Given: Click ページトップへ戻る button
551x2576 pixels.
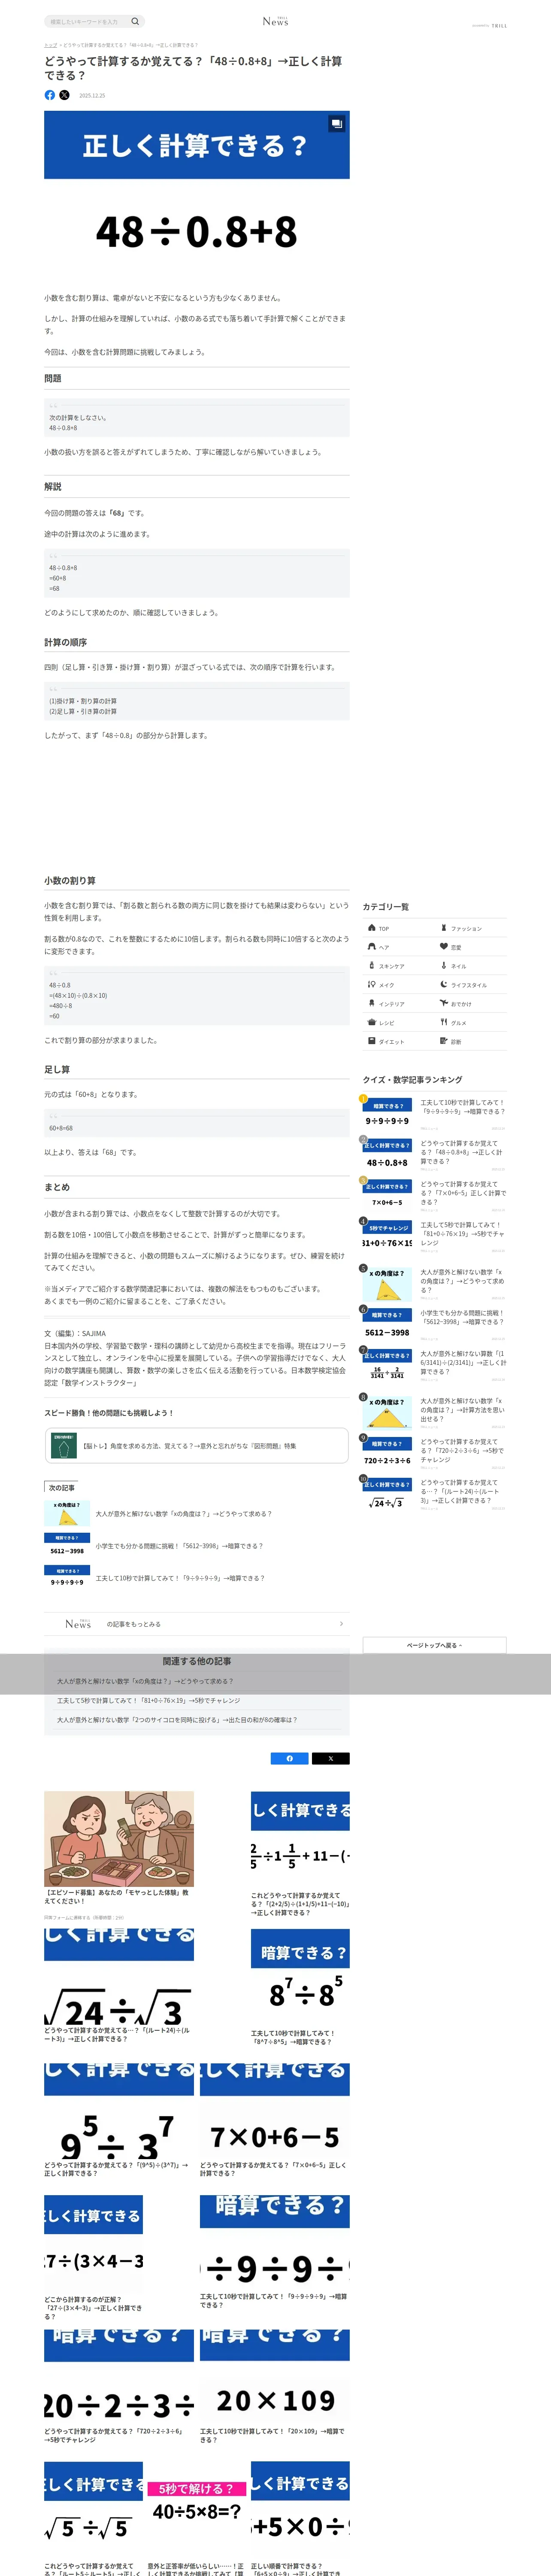Looking at the screenshot, I should 434,1645.
